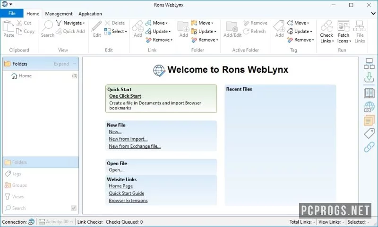Click the globe with link icon in right sidebar

(369, 107)
